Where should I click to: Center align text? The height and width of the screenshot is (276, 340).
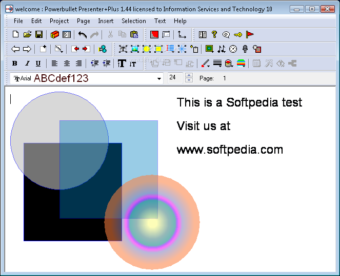(x=67, y=63)
